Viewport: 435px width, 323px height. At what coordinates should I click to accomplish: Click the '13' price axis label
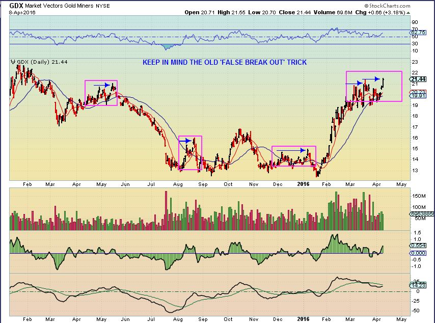pos(415,170)
